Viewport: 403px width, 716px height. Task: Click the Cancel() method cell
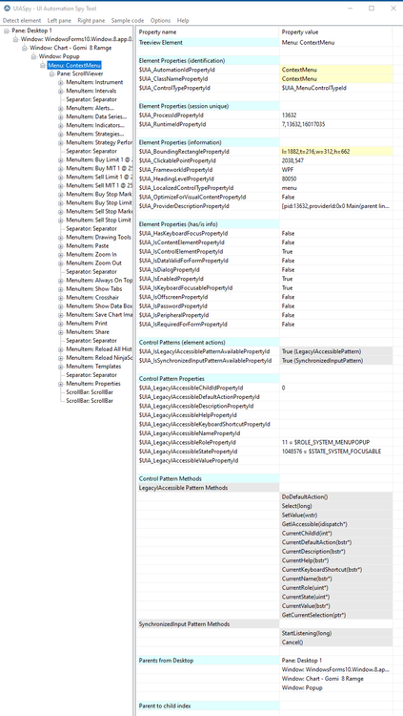335,642
